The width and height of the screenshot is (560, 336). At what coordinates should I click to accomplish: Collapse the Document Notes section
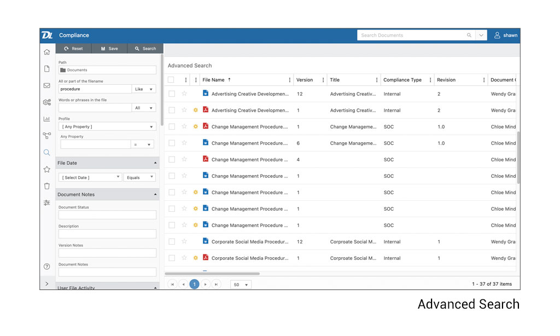(x=155, y=194)
